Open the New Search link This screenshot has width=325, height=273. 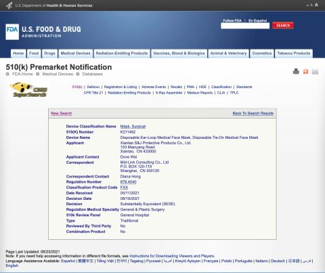click(x=62, y=113)
